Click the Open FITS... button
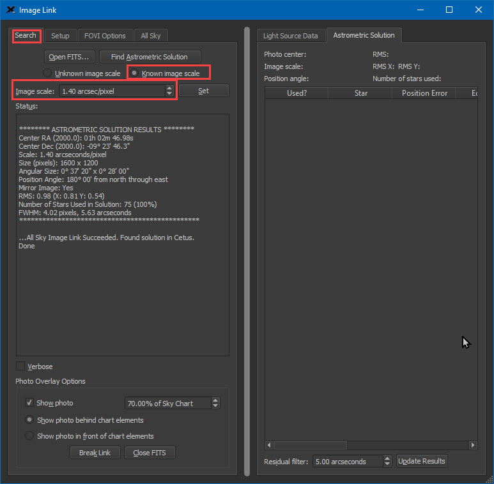 click(69, 57)
